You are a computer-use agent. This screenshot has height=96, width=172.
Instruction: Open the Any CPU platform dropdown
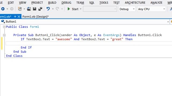tap(152, 9)
